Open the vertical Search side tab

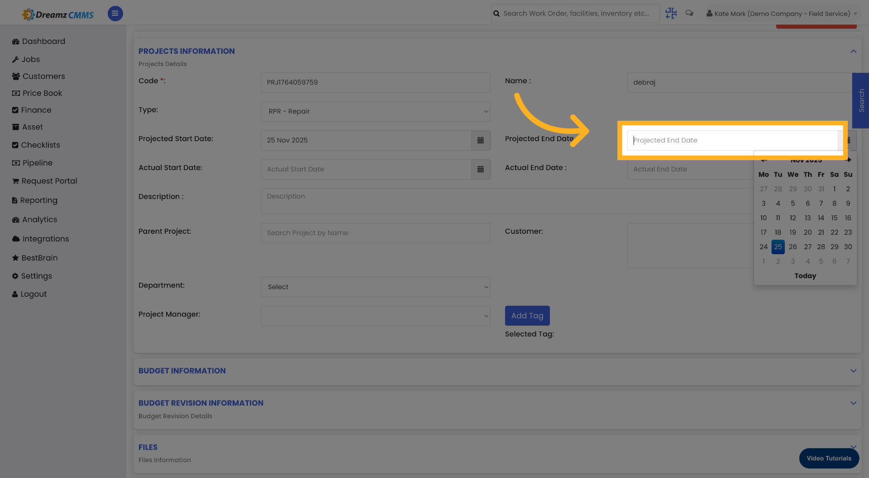coord(860,100)
